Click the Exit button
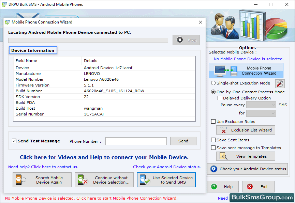The image size is (295, 203). (258, 187)
